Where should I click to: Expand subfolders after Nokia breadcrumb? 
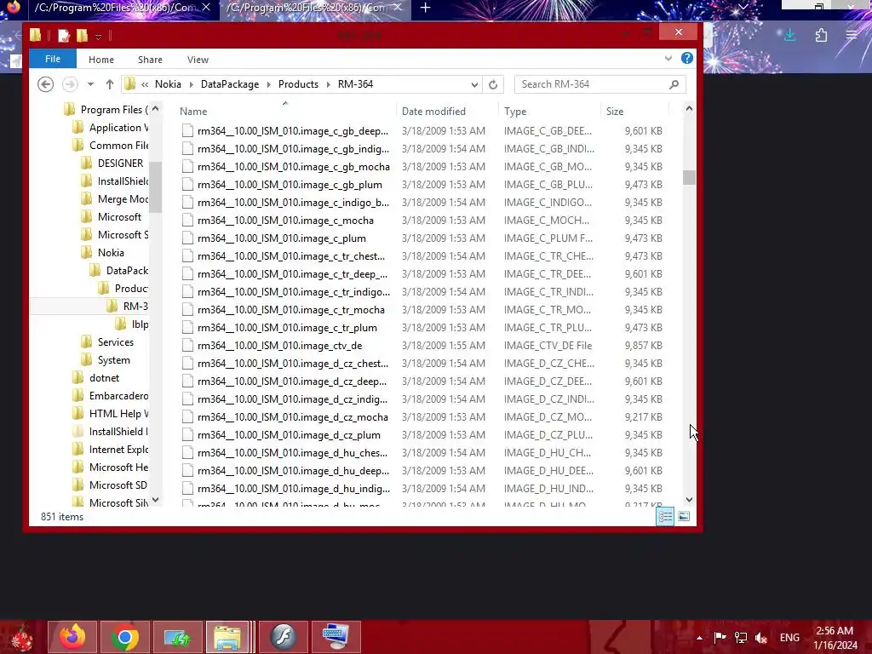(x=191, y=84)
